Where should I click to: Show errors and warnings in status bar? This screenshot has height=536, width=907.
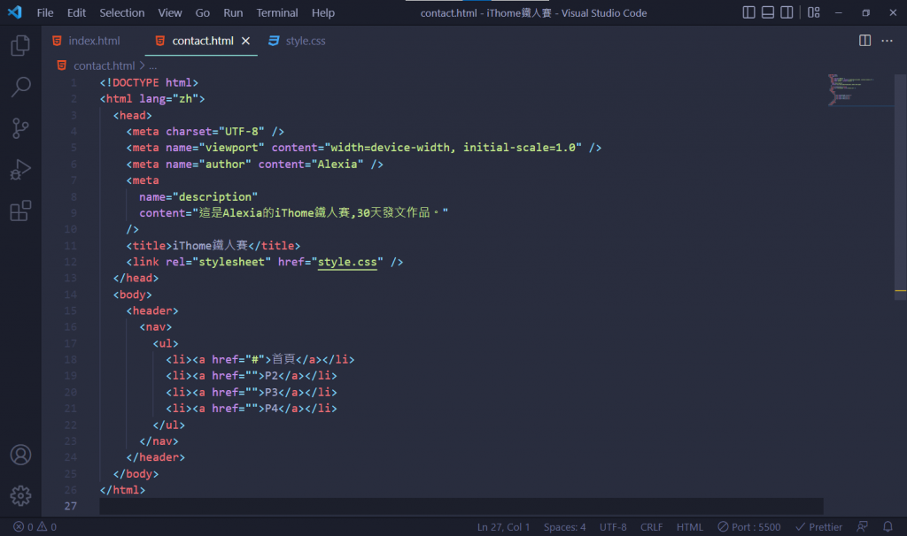(35, 527)
